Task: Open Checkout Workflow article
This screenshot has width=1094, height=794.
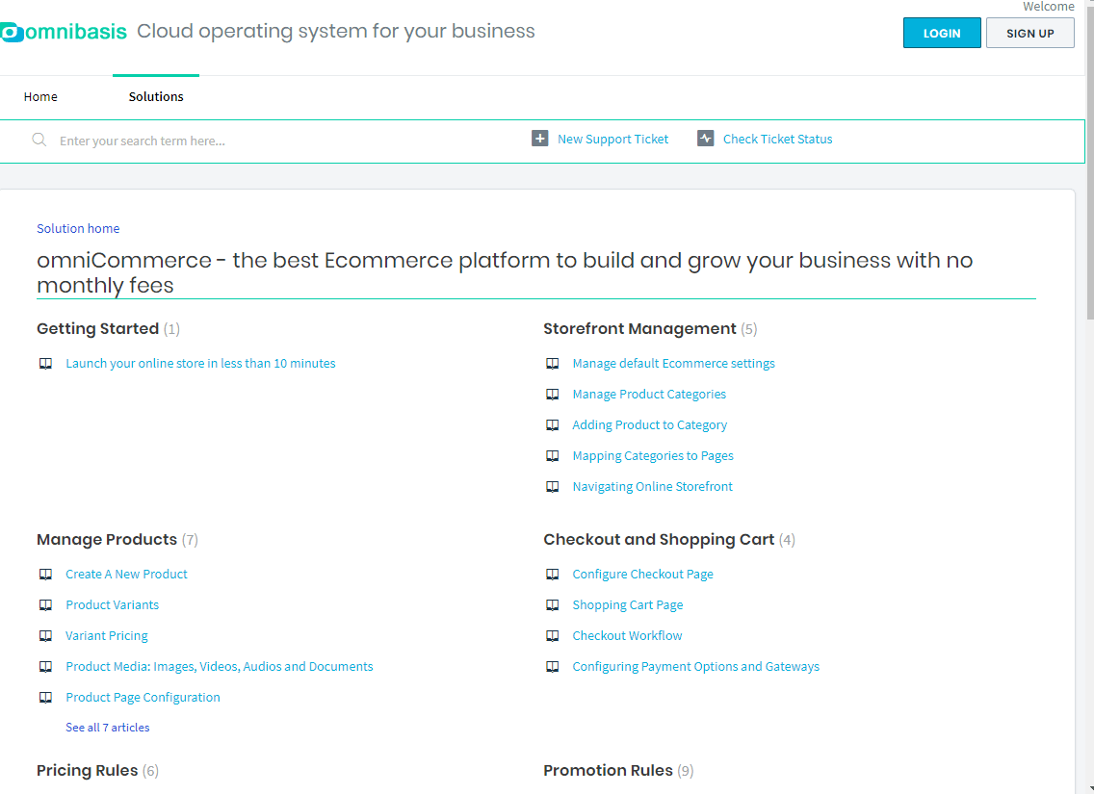Action: coord(627,635)
